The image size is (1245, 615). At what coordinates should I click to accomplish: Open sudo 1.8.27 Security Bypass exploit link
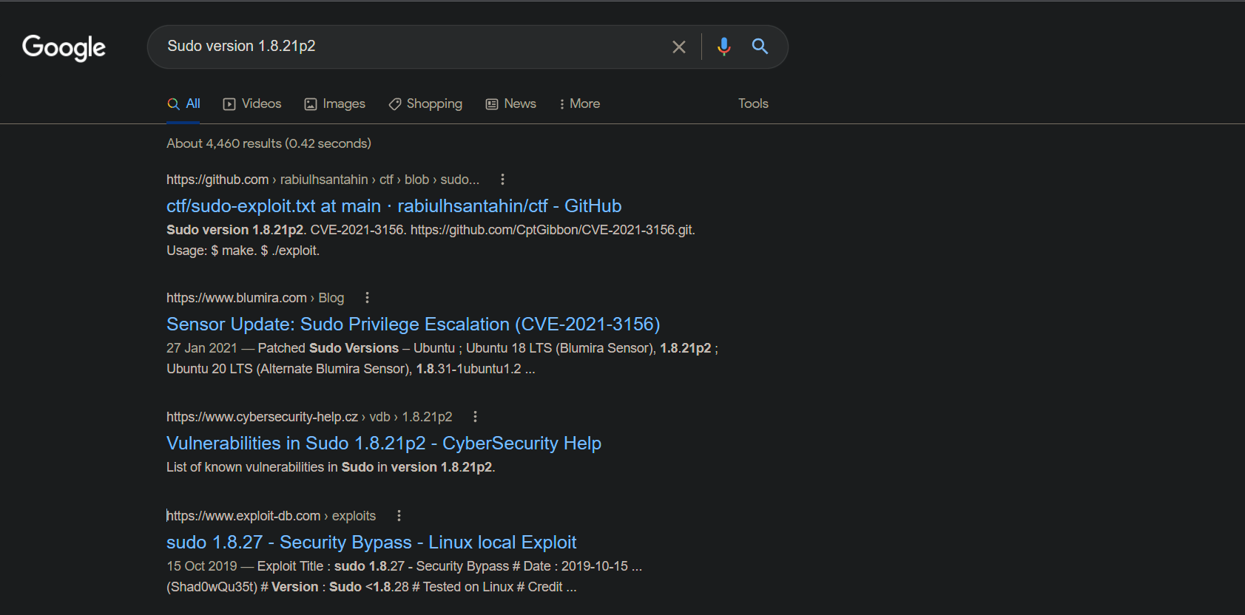tap(371, 543)
